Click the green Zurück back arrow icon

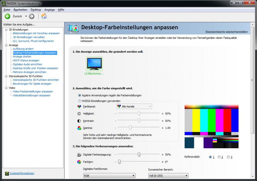click(x=7, y=16)
